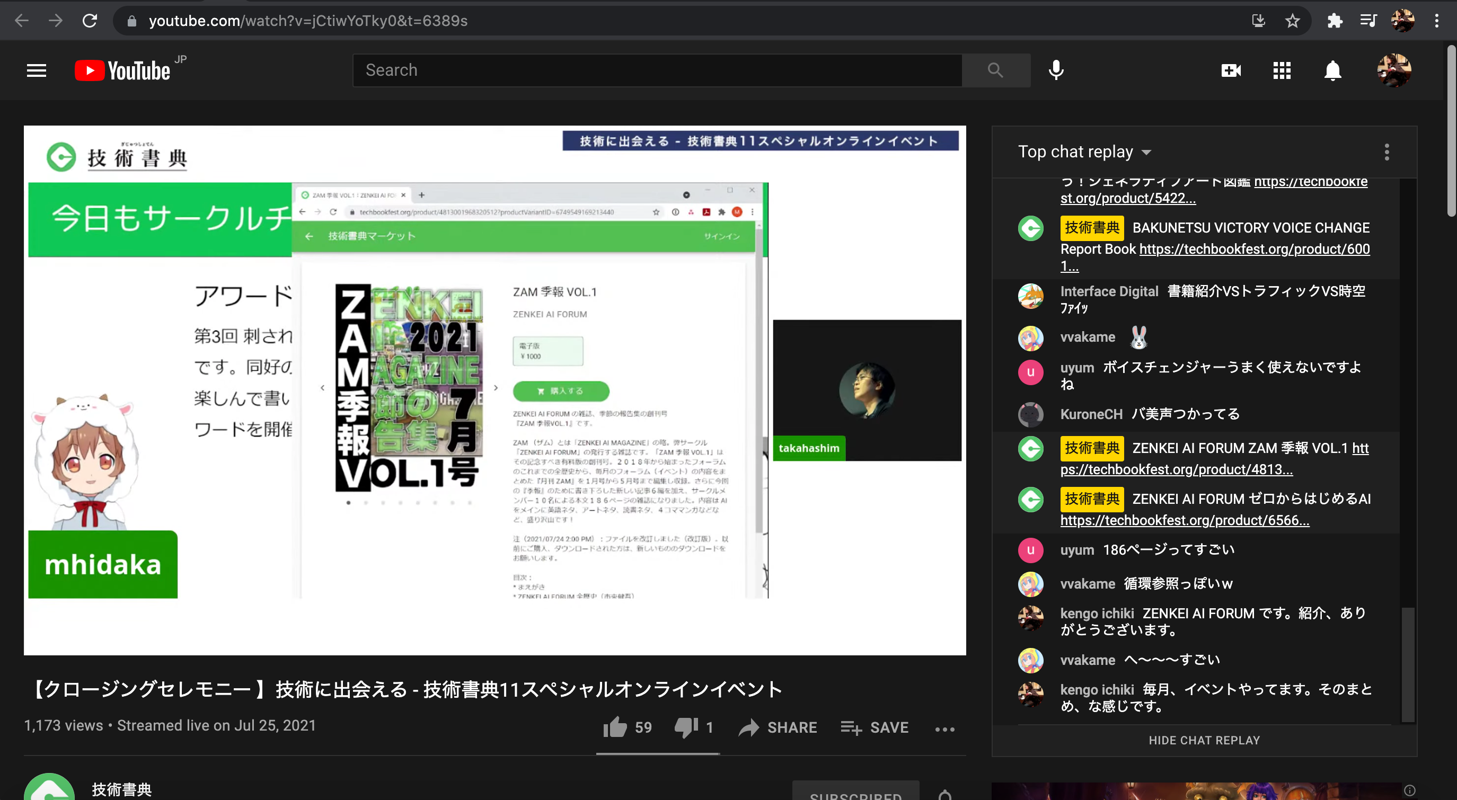Open the YouTube hamburger guide menu
This screenshot has height=800, width=1457.
[x=37, y=70]
